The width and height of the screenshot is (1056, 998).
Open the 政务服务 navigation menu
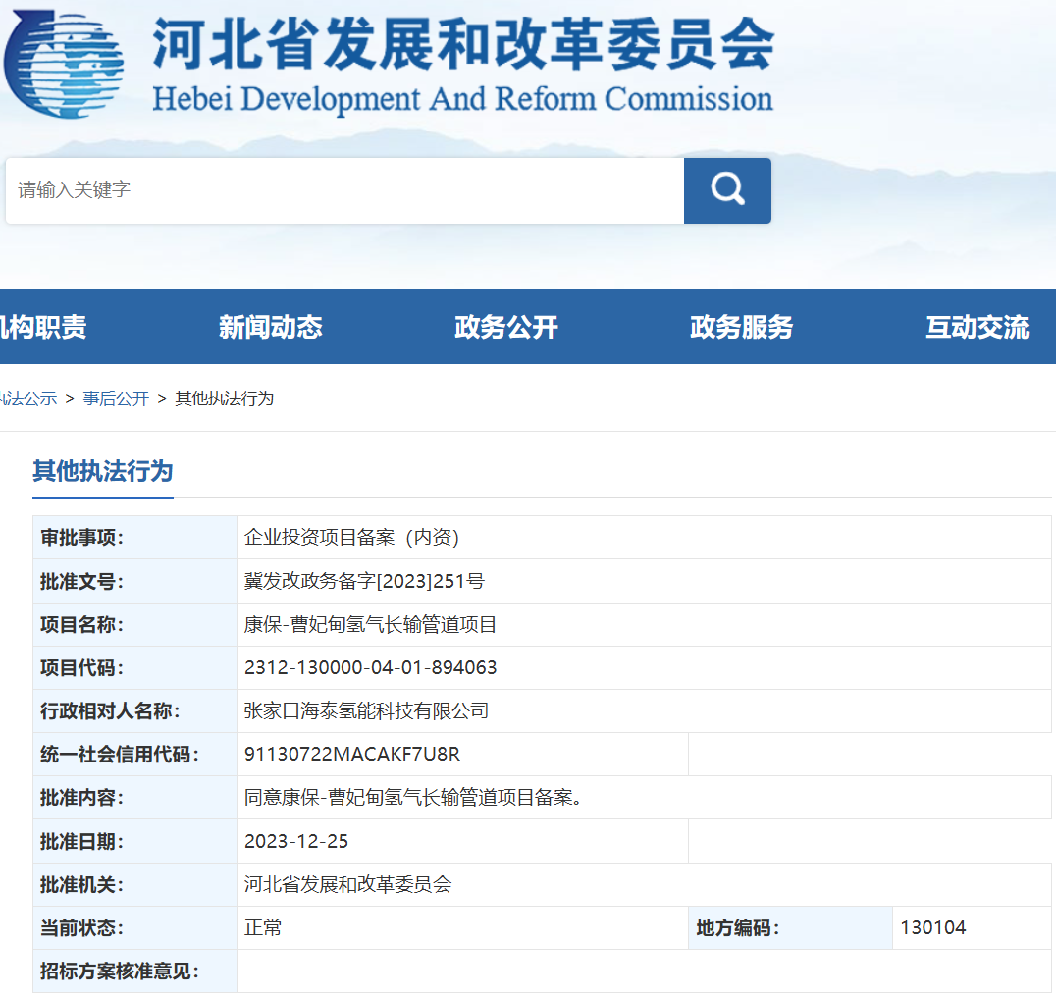pyautogui.click(x=740, y=327)
